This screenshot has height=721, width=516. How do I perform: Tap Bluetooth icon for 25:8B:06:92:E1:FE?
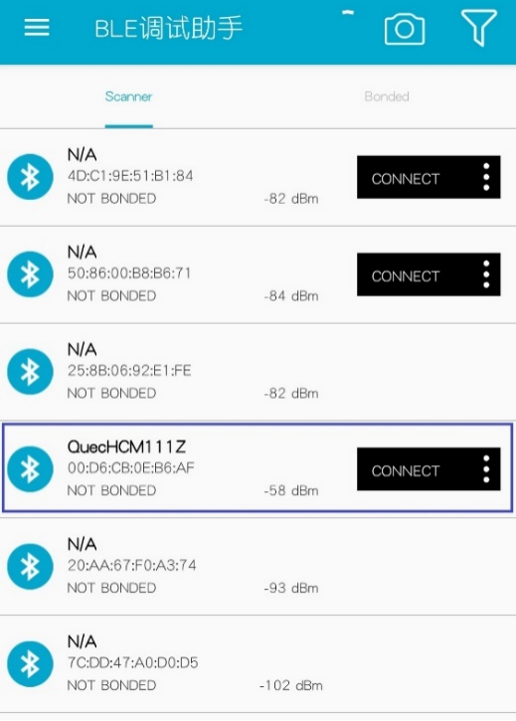30,372
